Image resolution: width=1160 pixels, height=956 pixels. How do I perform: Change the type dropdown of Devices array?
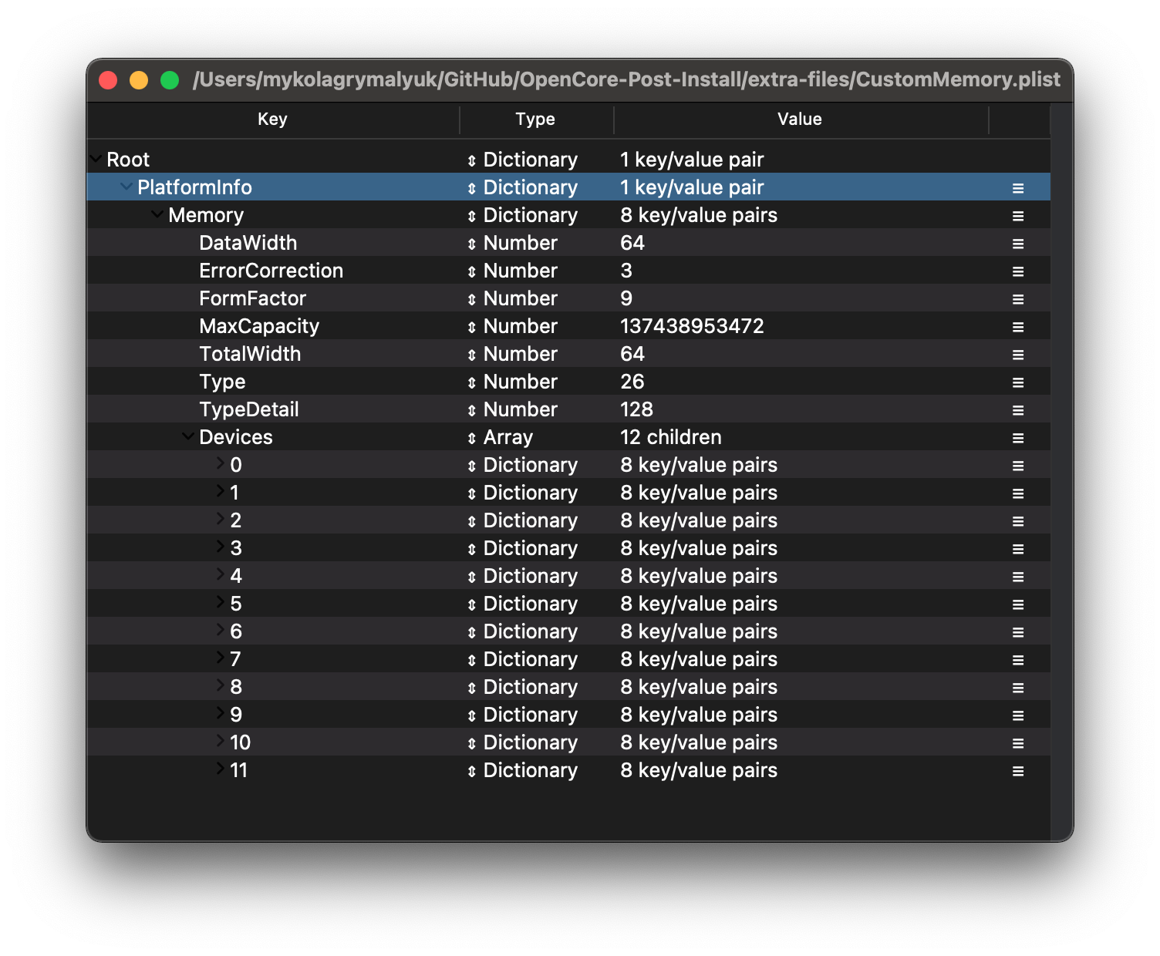click(472, 438)
